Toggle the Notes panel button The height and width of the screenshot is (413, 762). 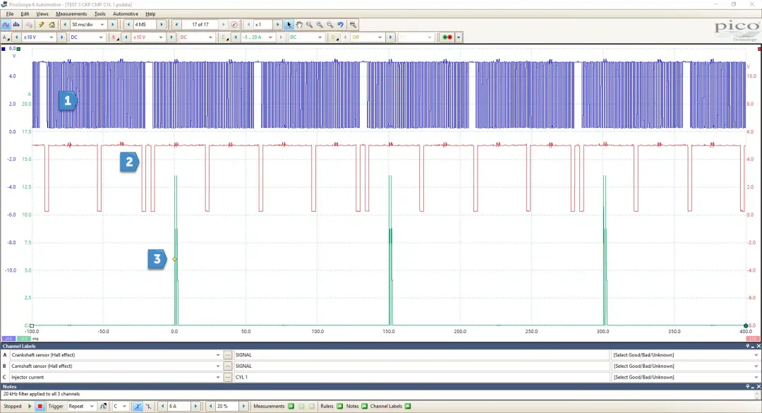click(x=364, y=407)
